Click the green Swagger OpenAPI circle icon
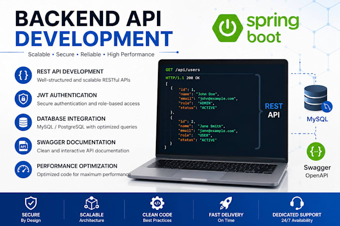The image size is (340, 226). pyautogui.click(x=316, y=151)
